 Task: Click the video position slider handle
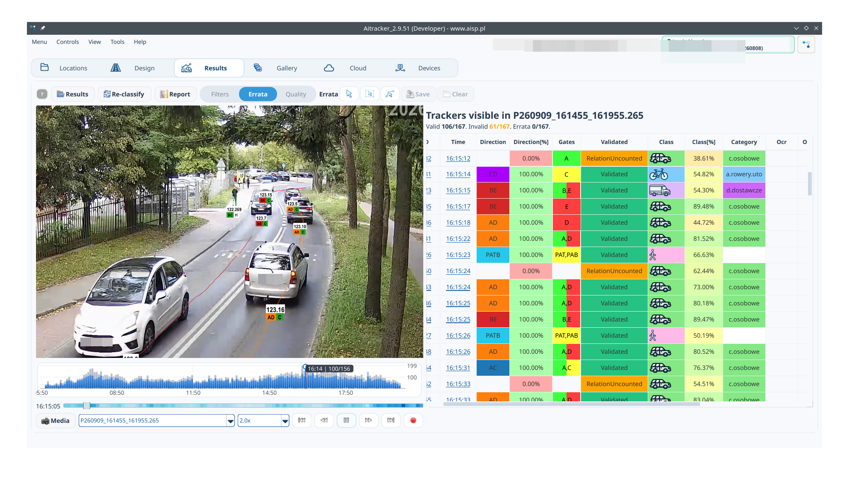pyautogui.click(x=87, y=406)
